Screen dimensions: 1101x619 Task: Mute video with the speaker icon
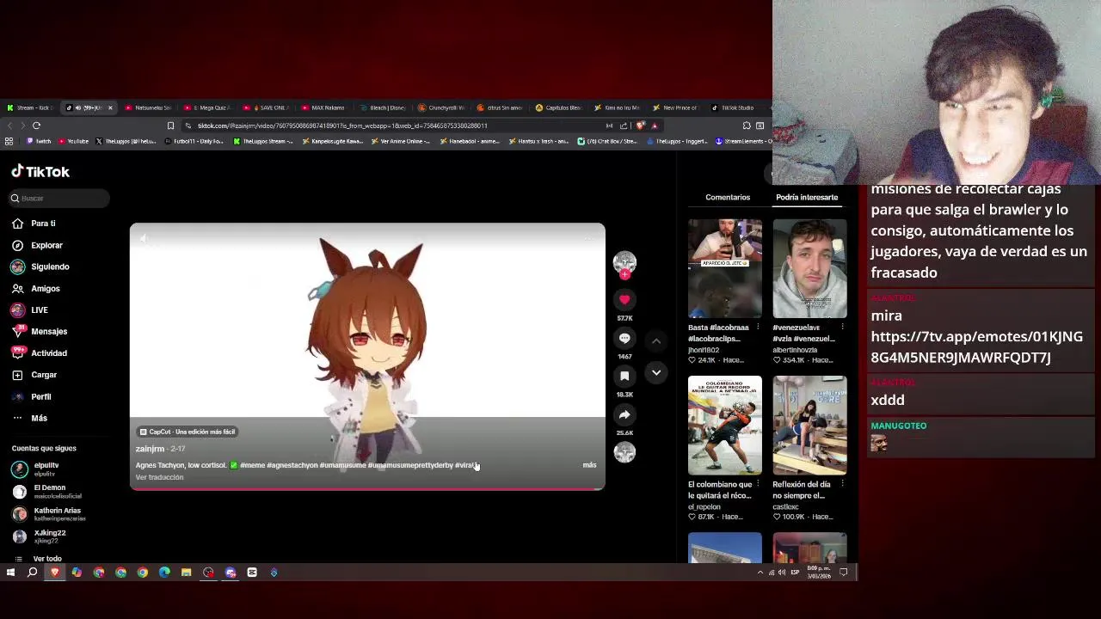click(x=145, y=238)
